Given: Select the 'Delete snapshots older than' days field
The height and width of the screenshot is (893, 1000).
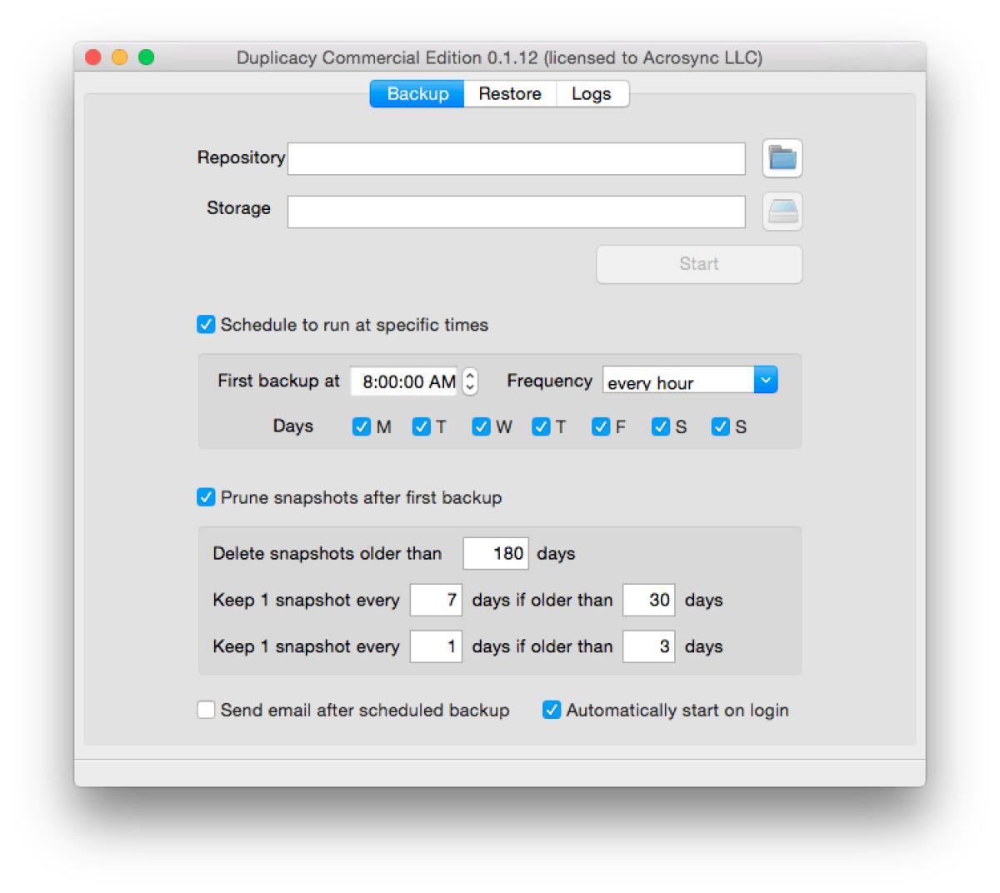Looking at the screenshot, I should [x=496, y=553].
